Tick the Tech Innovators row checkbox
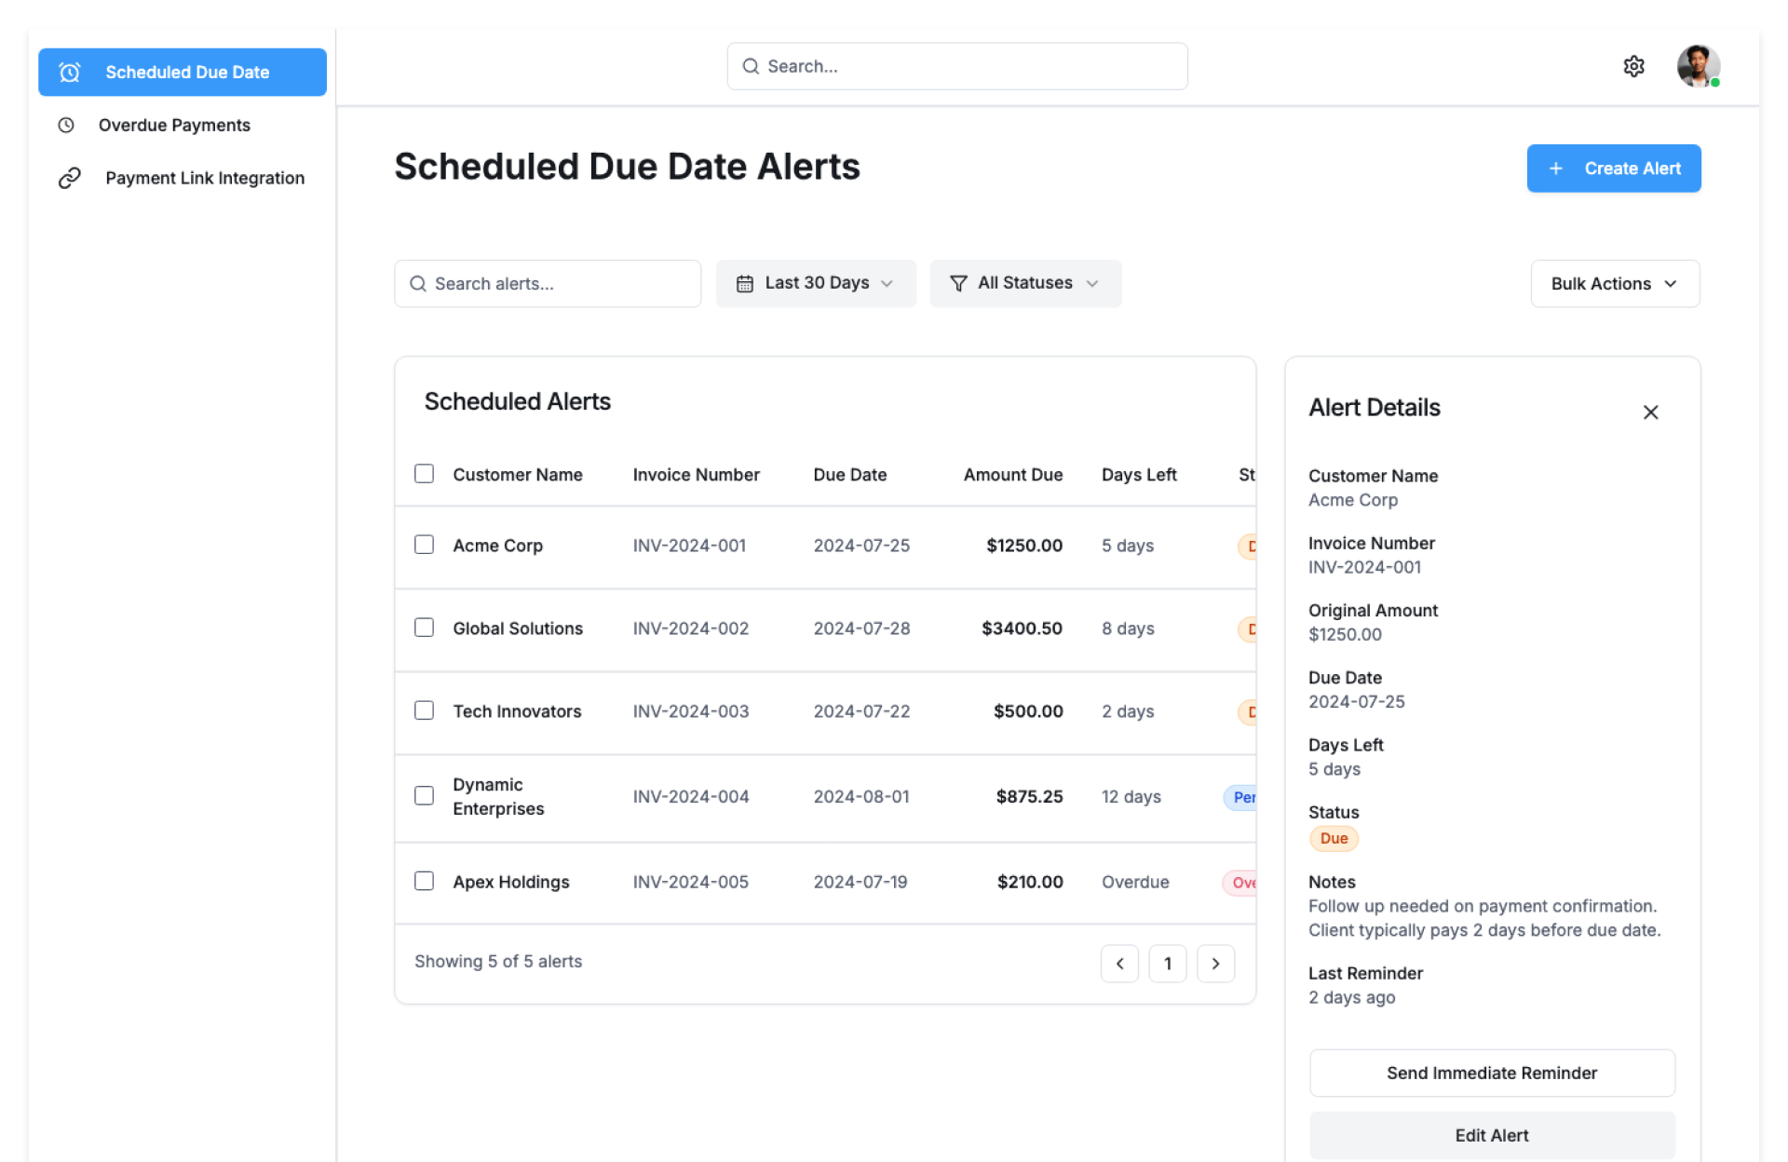 424,710
